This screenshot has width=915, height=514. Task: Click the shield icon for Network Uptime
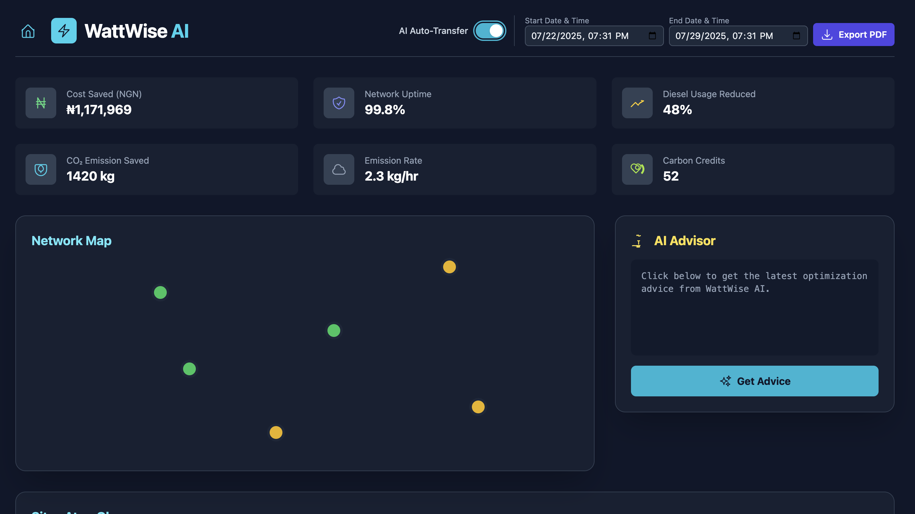tap(339, 103)
